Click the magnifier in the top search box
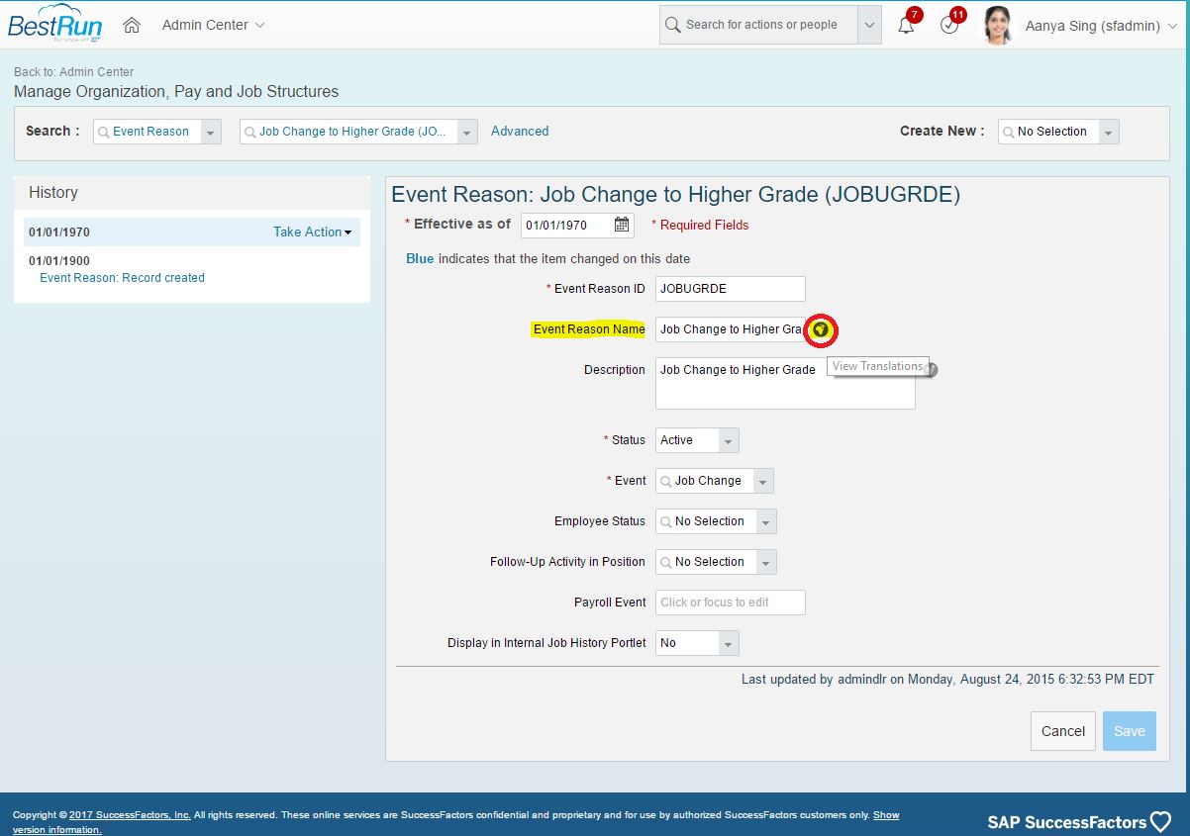The height and width of the screenshot is (836, 1190). click(673, 25)
